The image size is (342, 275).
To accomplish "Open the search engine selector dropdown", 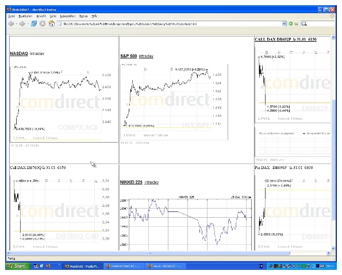I will tap(304, 23).
